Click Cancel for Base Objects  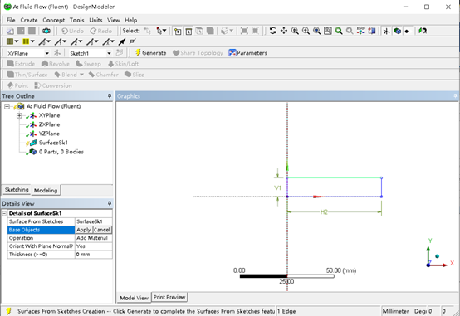click(102, 230)
